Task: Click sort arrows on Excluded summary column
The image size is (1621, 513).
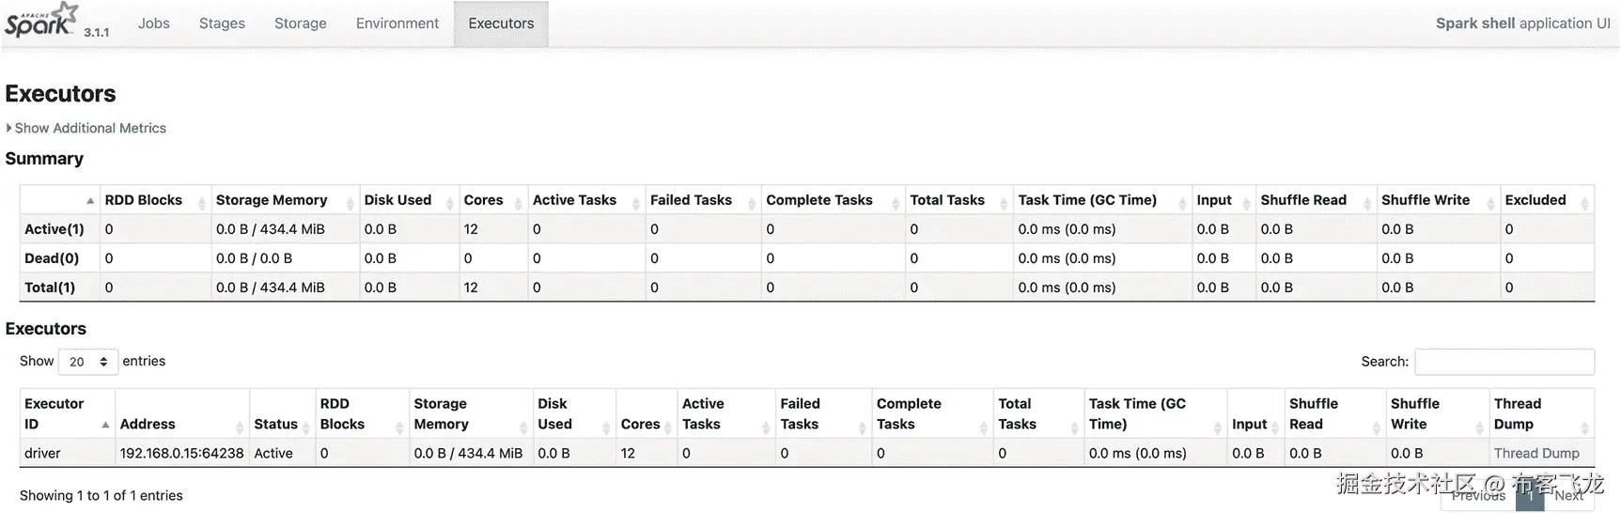Action: click(x=1584, y=202)
